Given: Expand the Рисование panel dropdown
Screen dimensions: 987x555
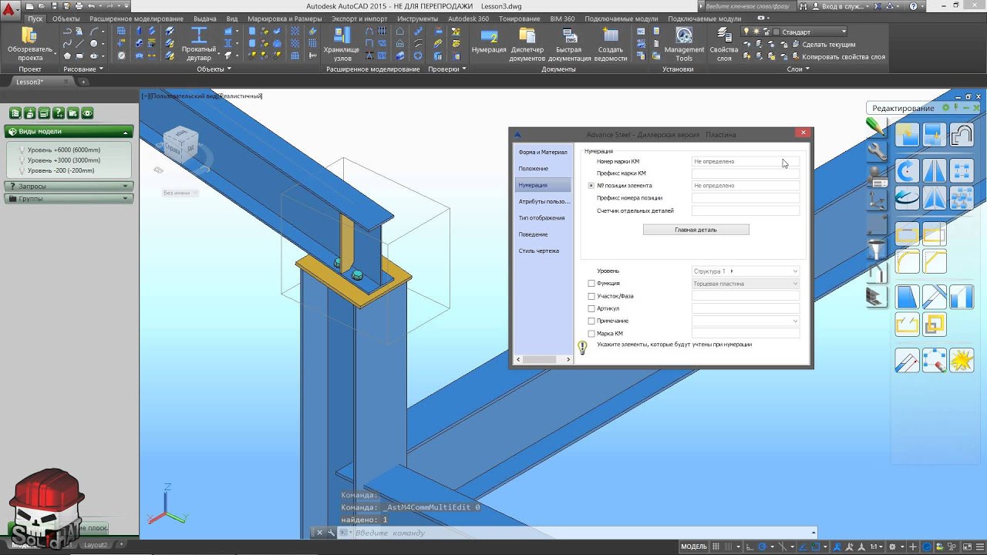Looking at the screenshot, I should point(83,69).
